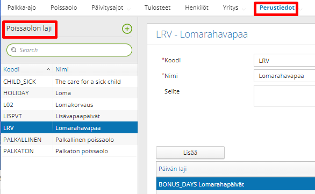Toggle the Koodi column sort arrow
This screenshot has height=194, width=315.
(48, 69)
